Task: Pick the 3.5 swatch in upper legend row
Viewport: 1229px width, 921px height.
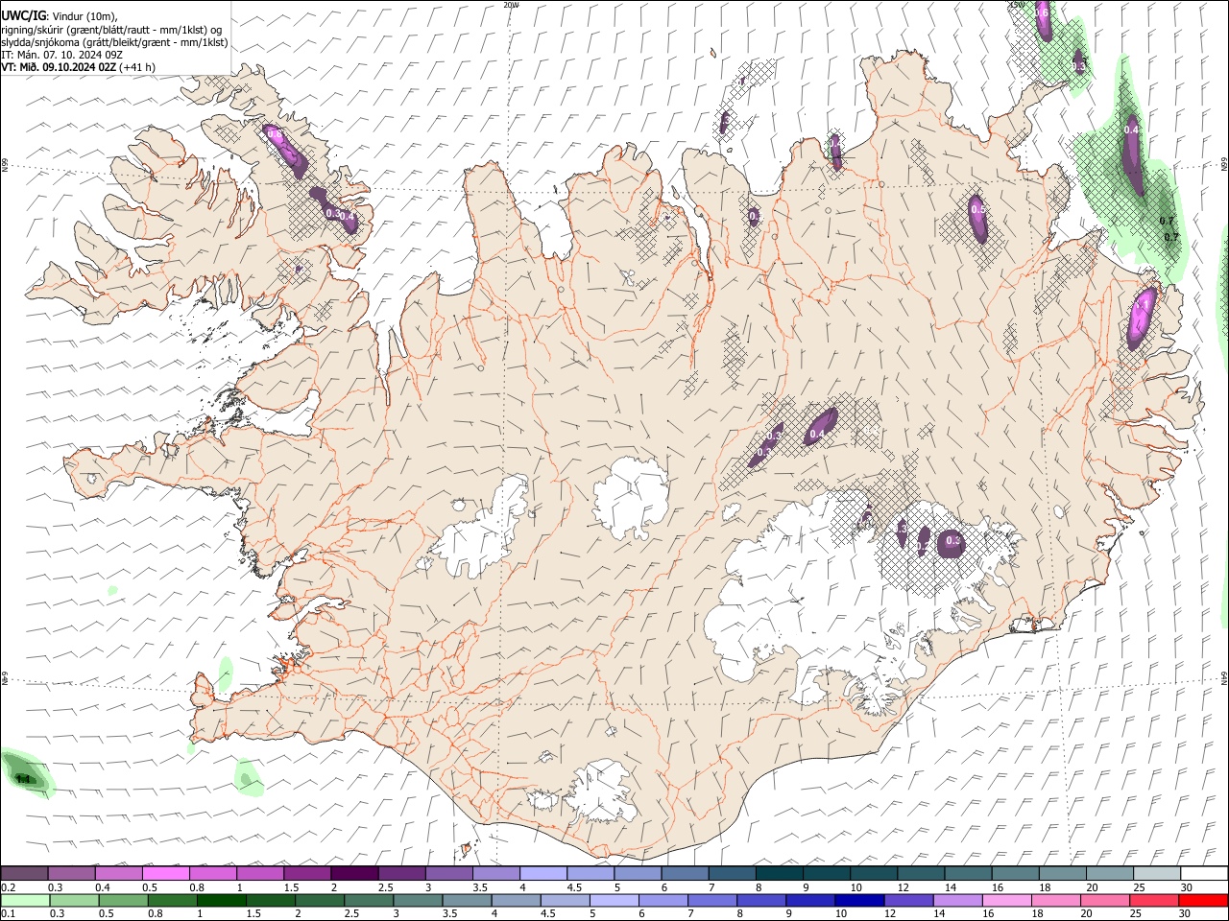Action: click(x=495, y=873)
